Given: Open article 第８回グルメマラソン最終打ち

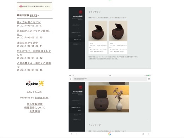Looking at the screenshot, I should tap(34, 33).
